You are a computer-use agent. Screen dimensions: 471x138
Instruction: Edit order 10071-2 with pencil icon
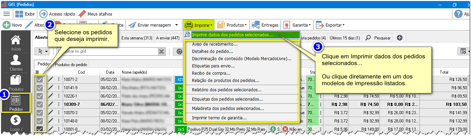50,79
